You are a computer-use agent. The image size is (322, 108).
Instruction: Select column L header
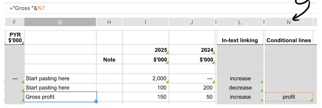click(240, 22)
